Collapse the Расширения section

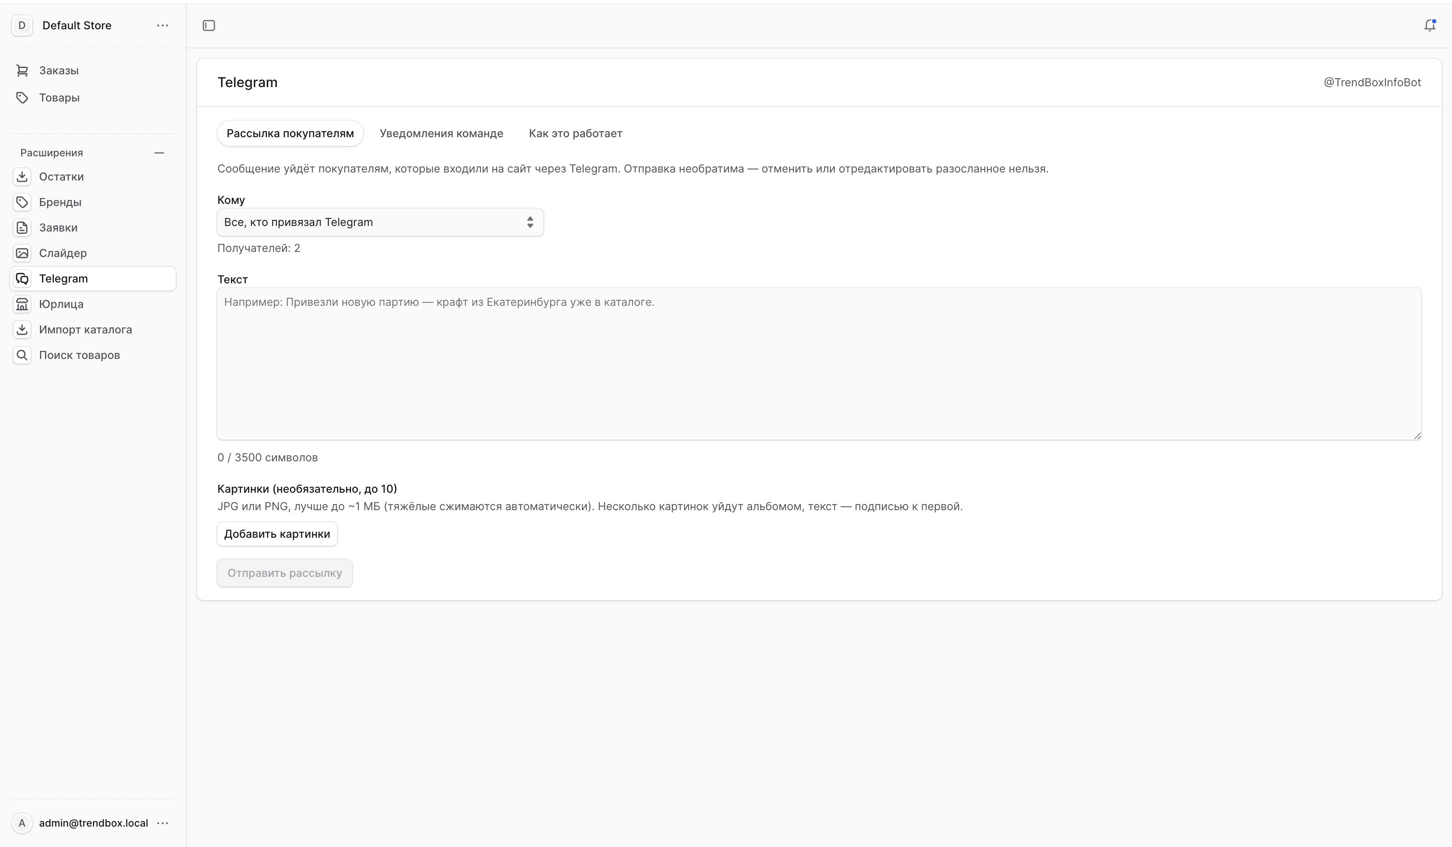(159, 153)
